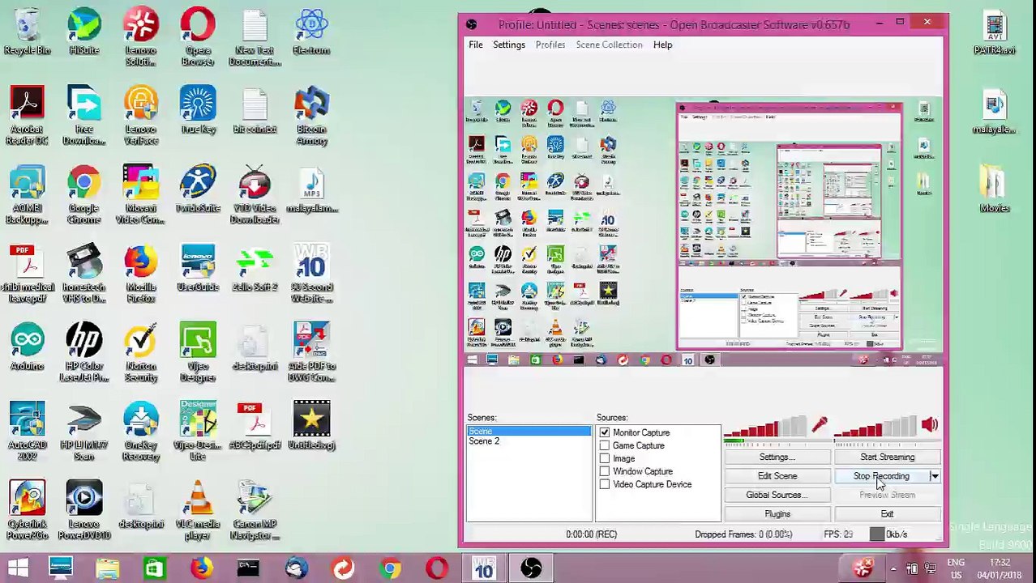Click the OBS icon in the taskbar
This screenshot has height=583, width=1036.
click(x=531, y=568)
